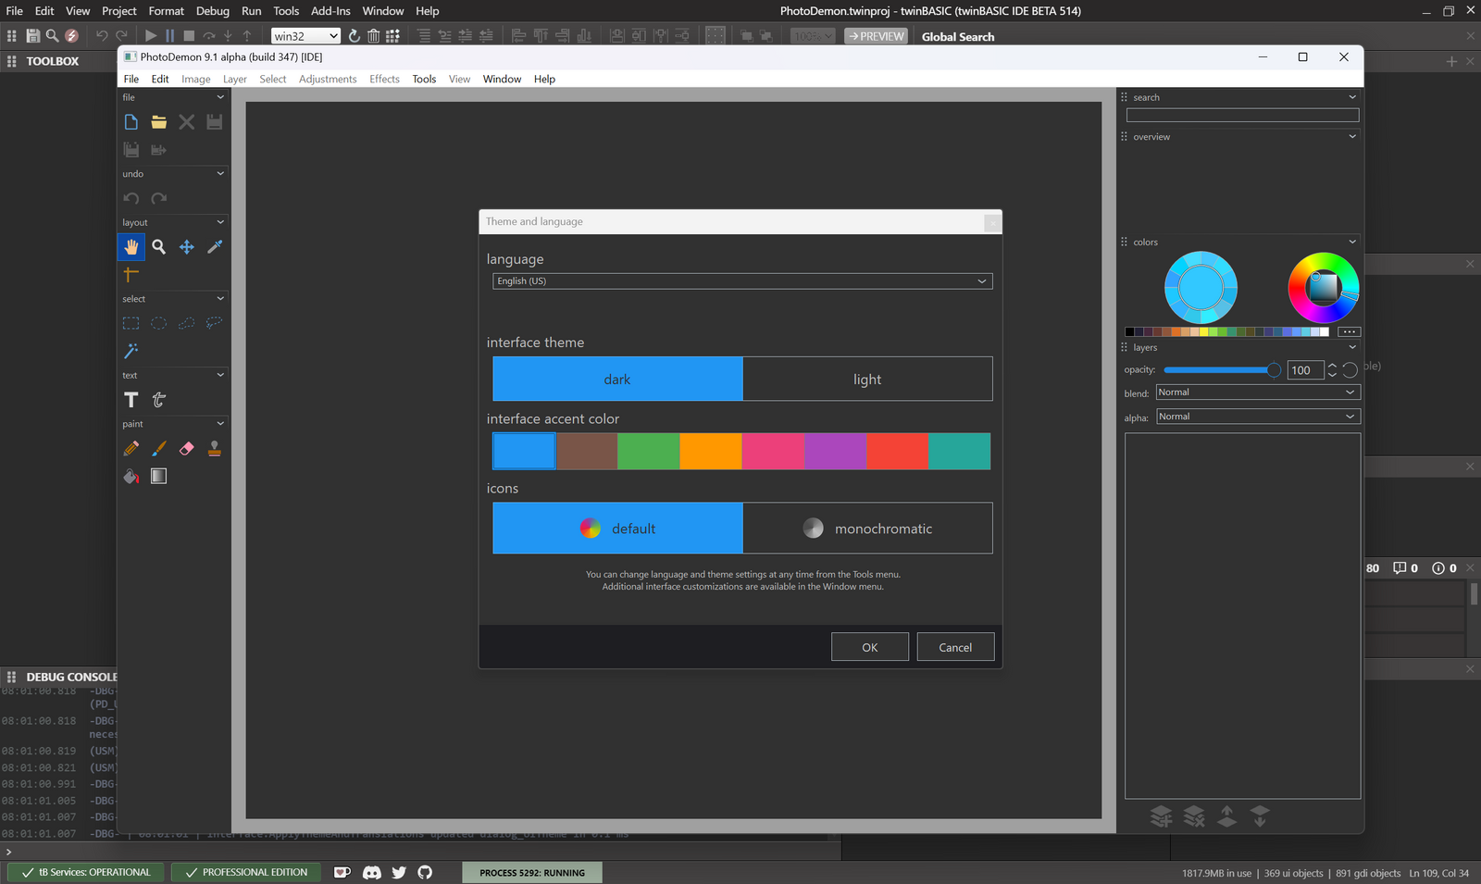Activate the Gradient tool
The image size is (1481, 884).
point(158,476)
